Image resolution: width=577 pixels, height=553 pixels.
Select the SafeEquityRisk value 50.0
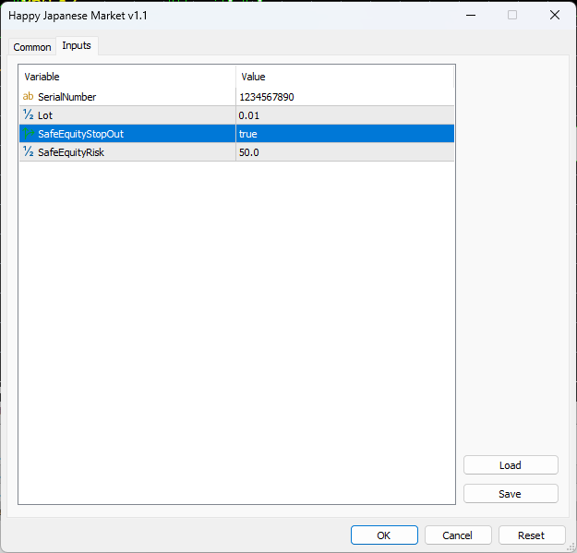pos(344,152)
